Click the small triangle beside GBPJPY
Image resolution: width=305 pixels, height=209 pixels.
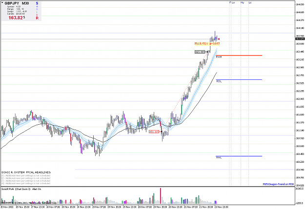(2, 3)
